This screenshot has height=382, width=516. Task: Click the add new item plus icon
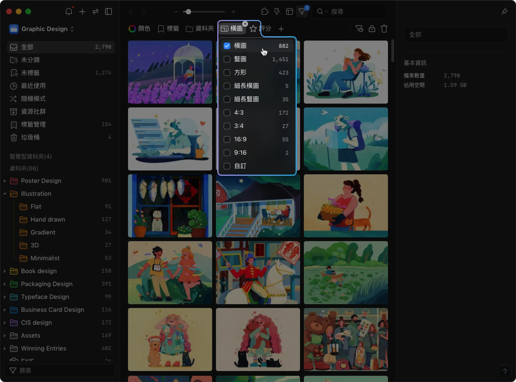click(82, 12)
